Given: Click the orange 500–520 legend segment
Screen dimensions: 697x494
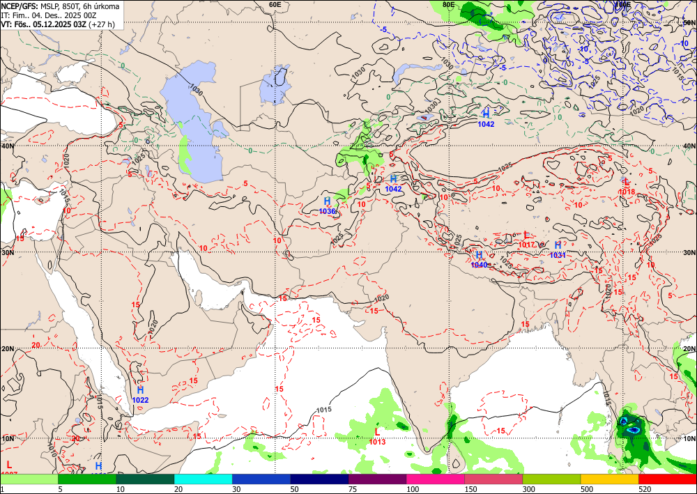Looking at the screenshot, I should (609, 479).
